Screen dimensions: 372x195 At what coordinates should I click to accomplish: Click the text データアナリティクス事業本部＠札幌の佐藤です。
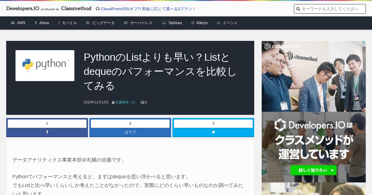point(69,160)
